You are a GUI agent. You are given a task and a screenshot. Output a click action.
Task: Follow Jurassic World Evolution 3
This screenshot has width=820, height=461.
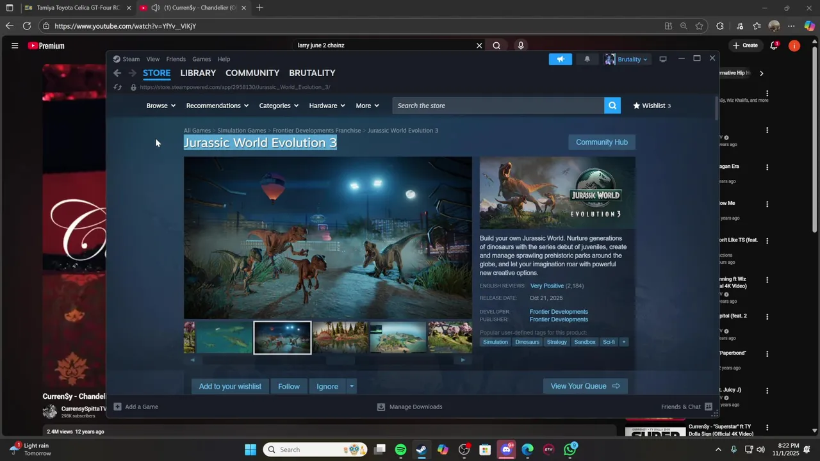coord(289,386)
